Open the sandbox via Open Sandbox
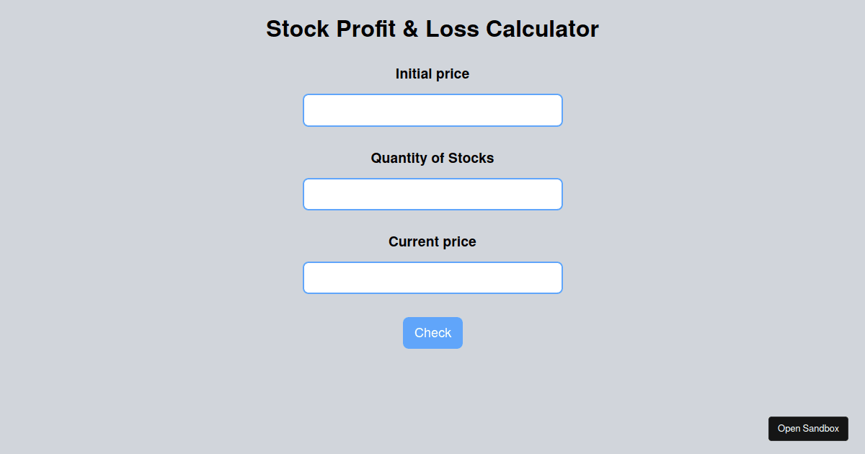Viewport: 865px width, 454px height. [808, 429]
